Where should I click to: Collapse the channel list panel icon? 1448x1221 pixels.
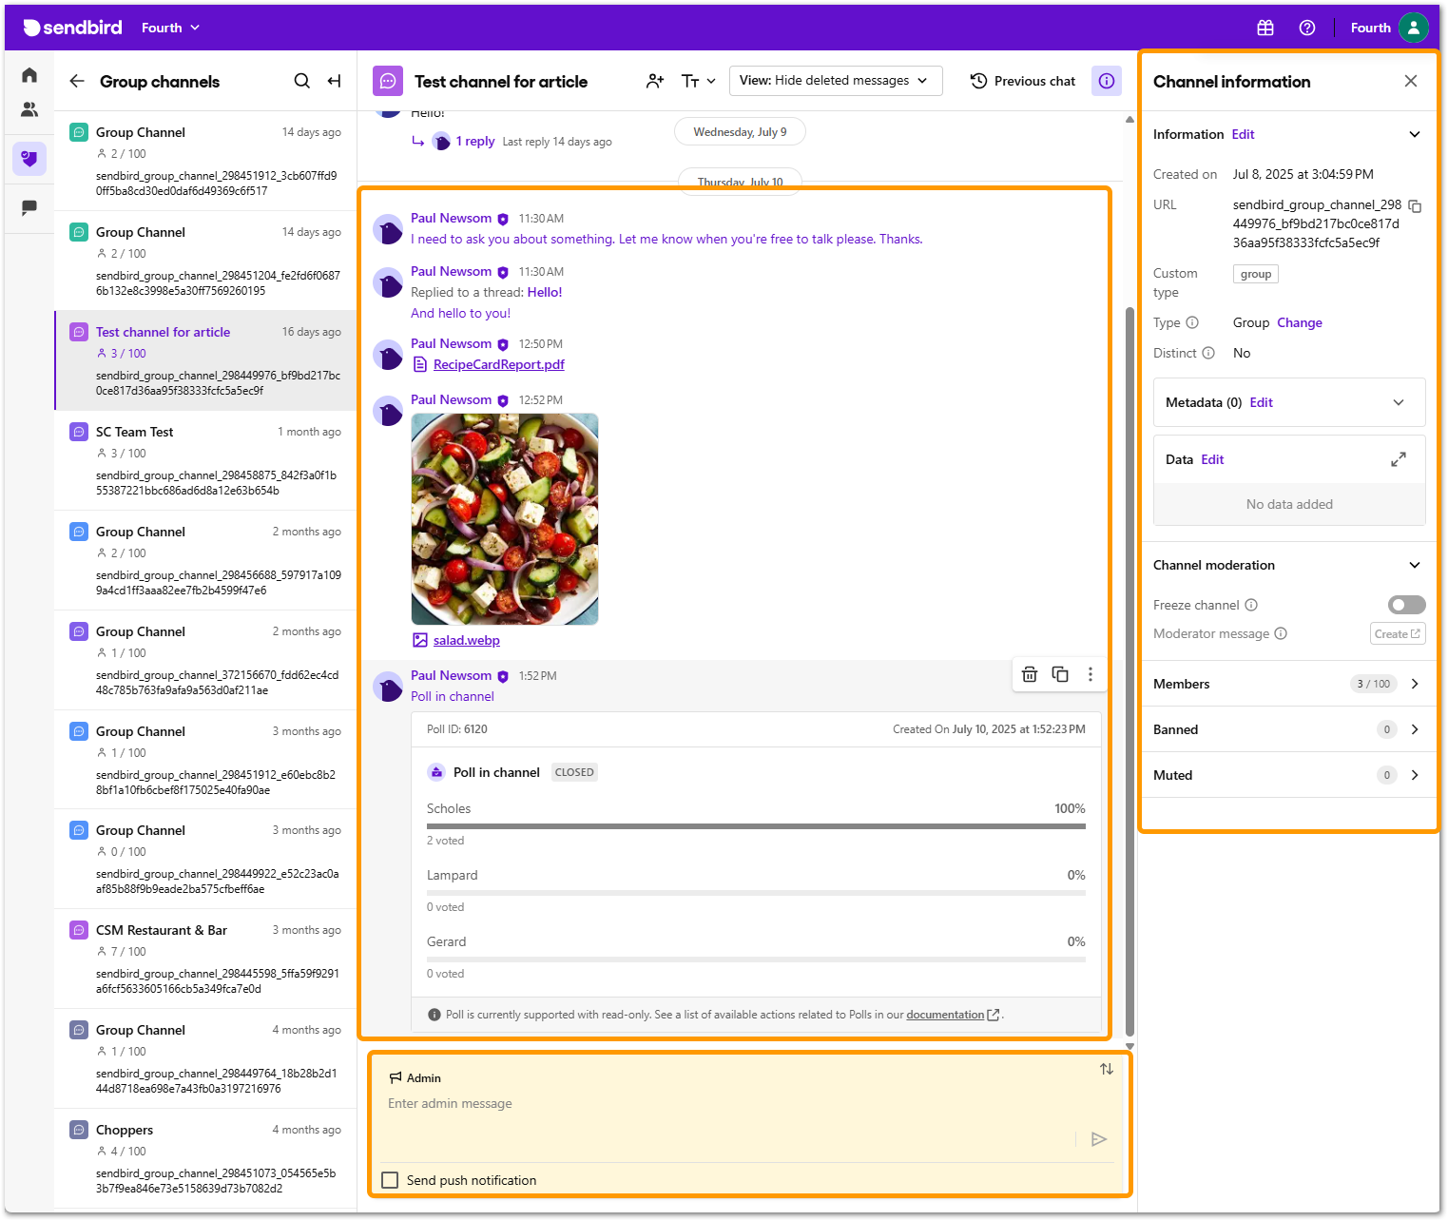pos(334,81)
